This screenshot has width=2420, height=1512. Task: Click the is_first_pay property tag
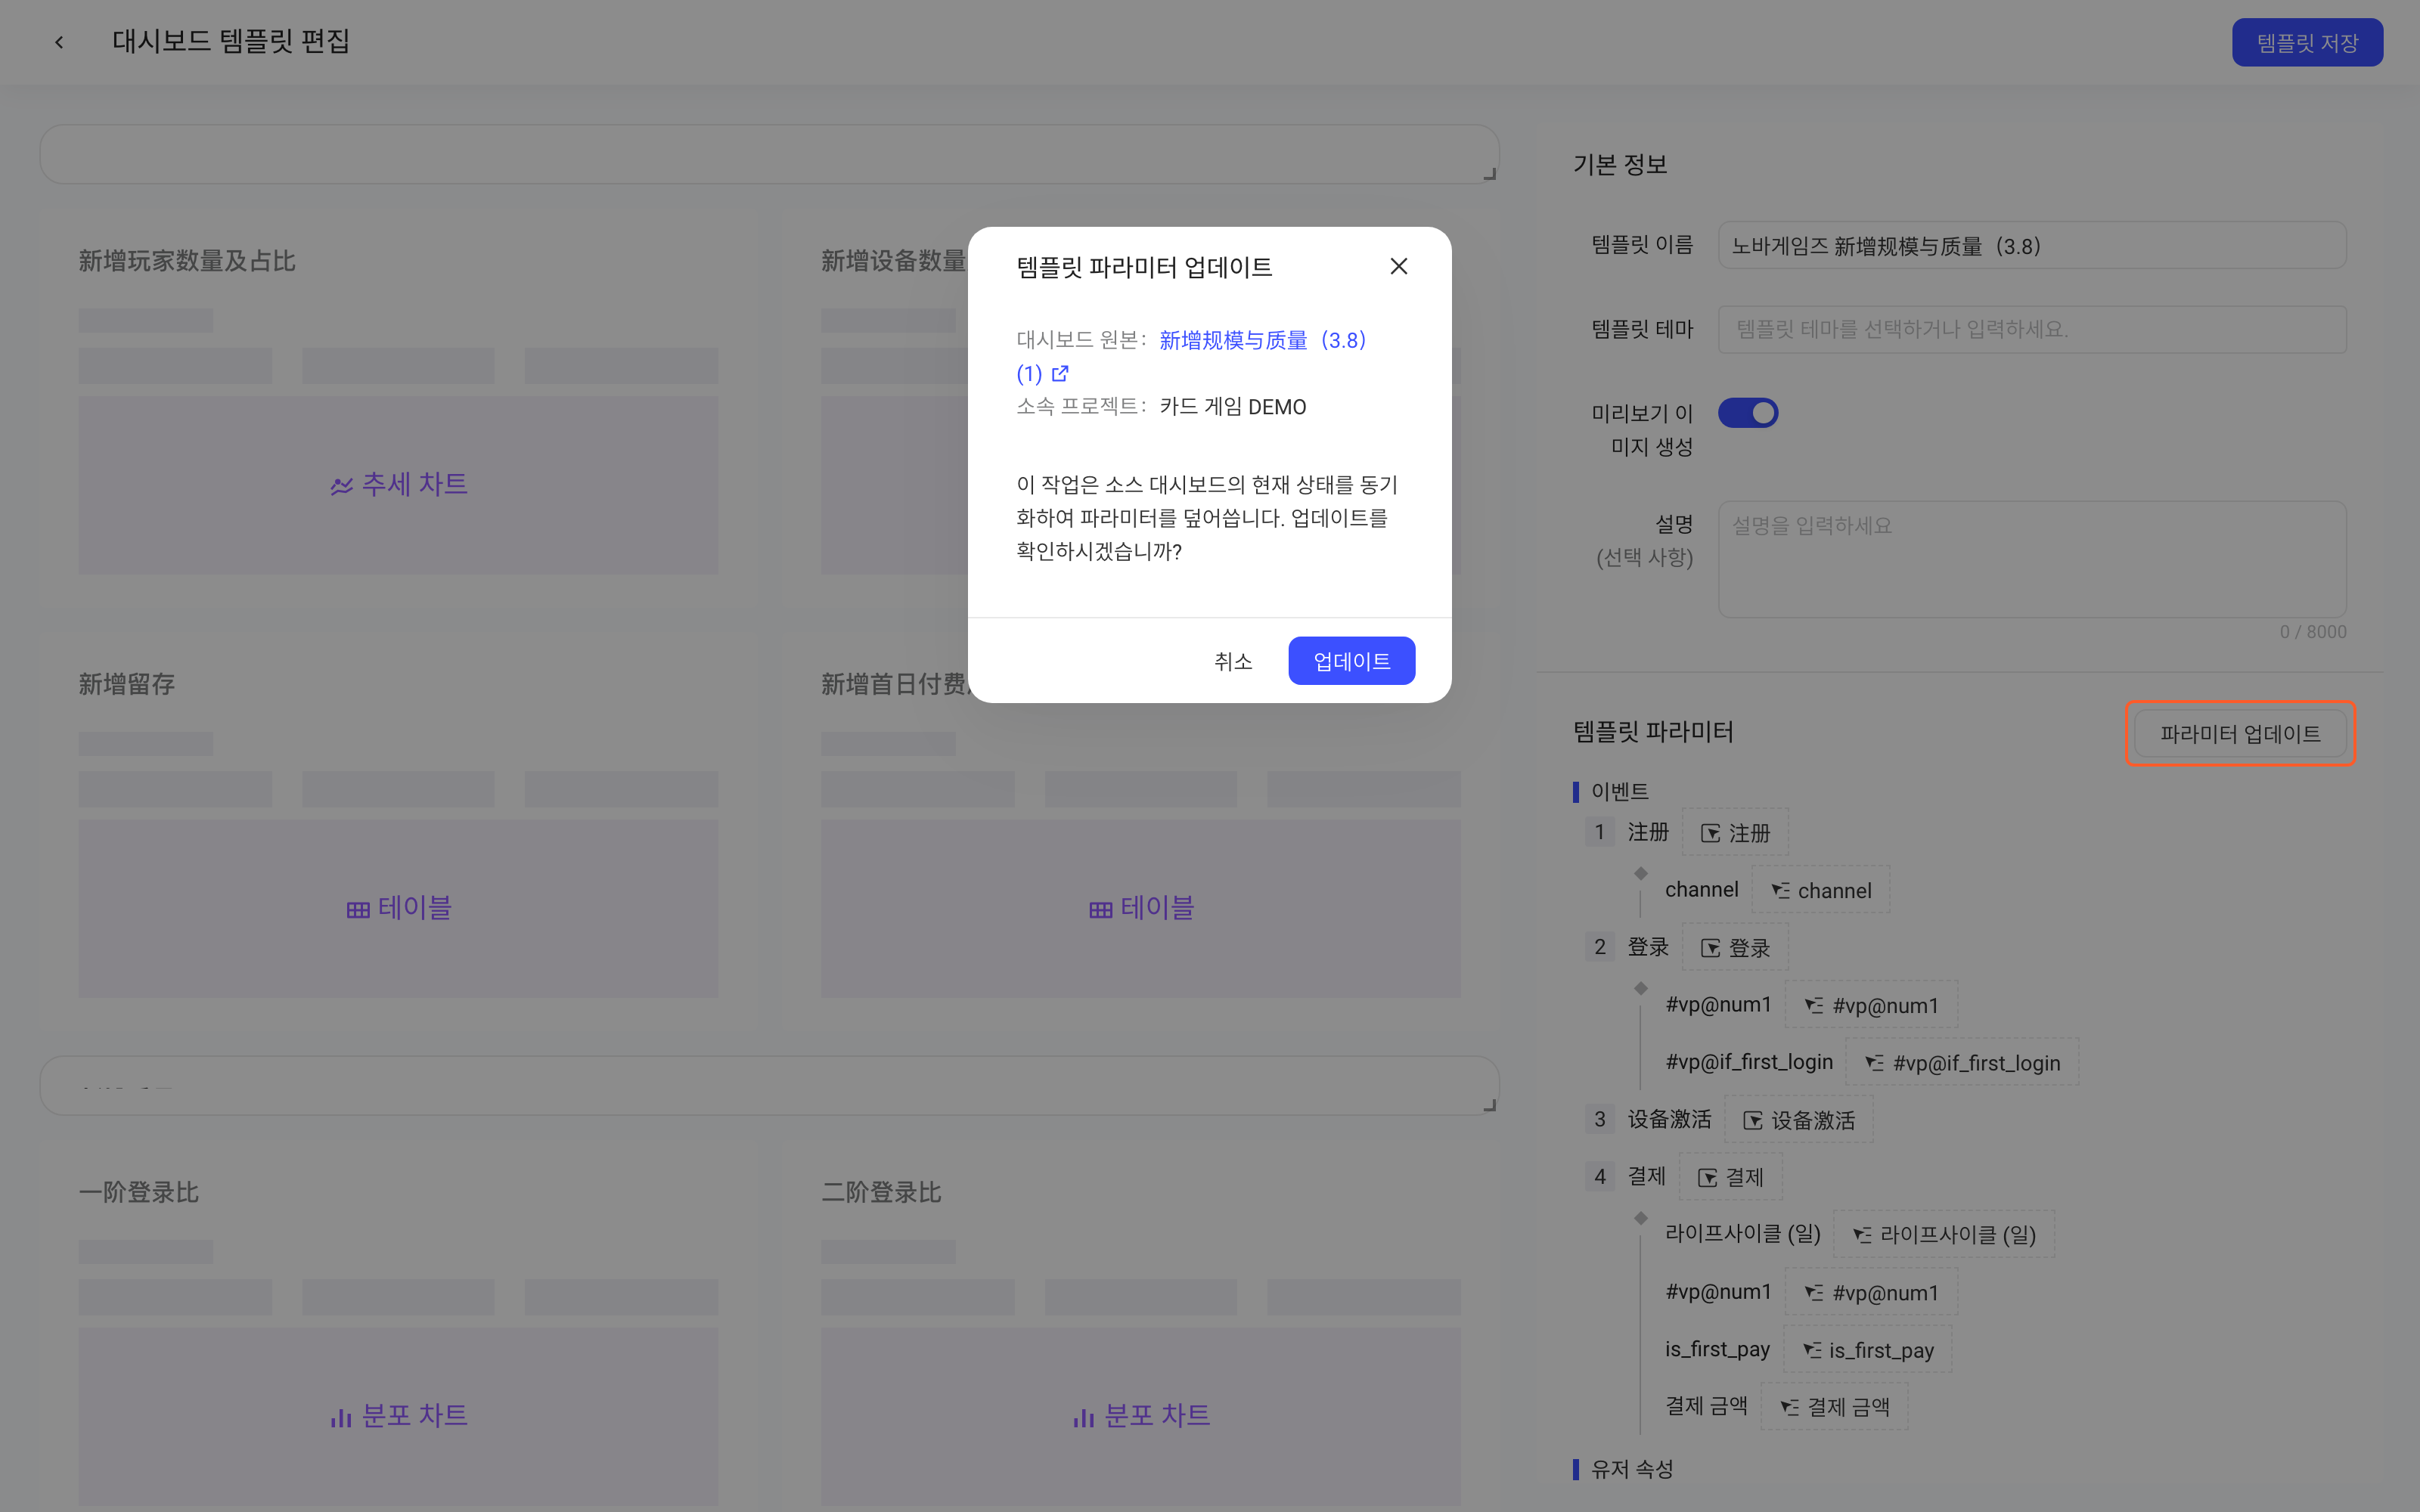point(1868,1350)
